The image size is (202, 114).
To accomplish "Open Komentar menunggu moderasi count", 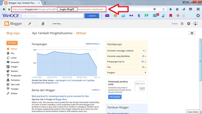I will pos(144,51).
